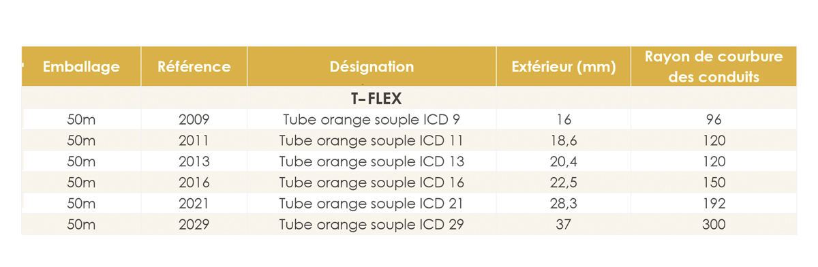
Task: Click Tube orange souple ICD 16 cell
Action: coord(372,183)
